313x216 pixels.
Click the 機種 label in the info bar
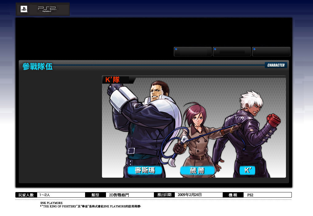point(233,195)
